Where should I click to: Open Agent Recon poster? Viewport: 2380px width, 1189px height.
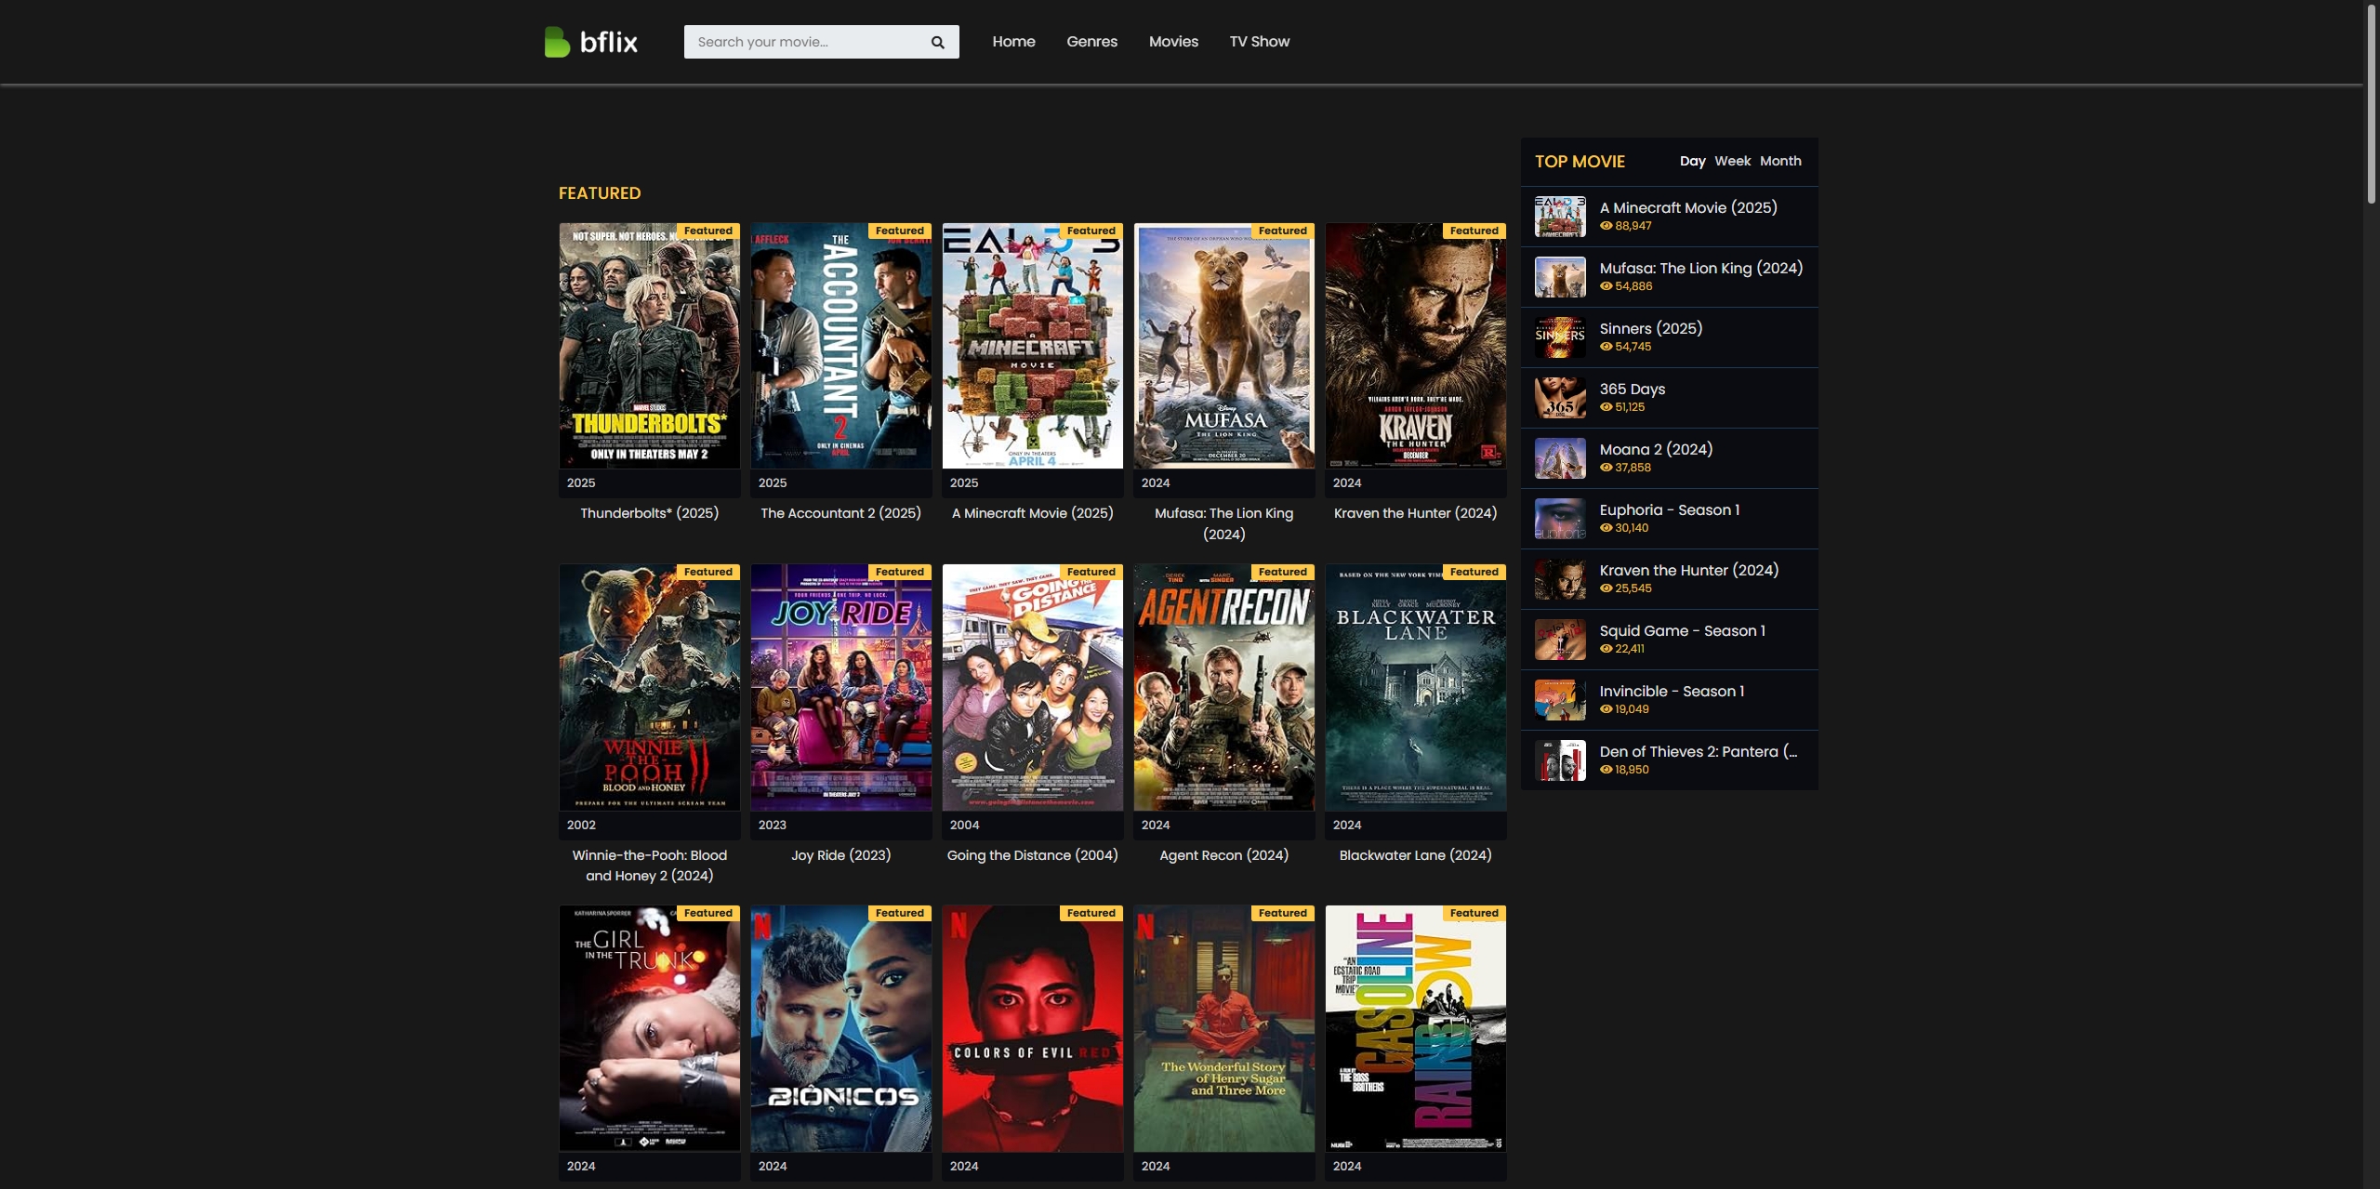click(1223, 687)
